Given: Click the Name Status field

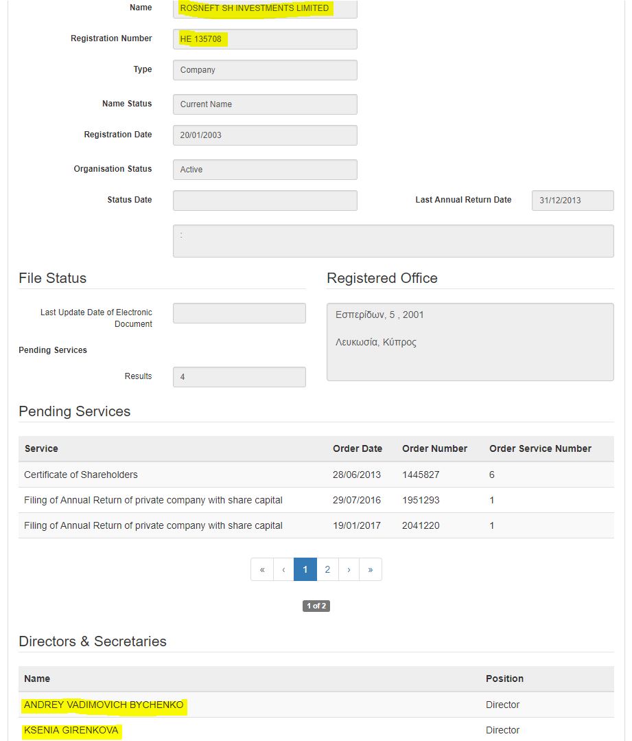Looking at the screenshot, I should click(265, 104).
